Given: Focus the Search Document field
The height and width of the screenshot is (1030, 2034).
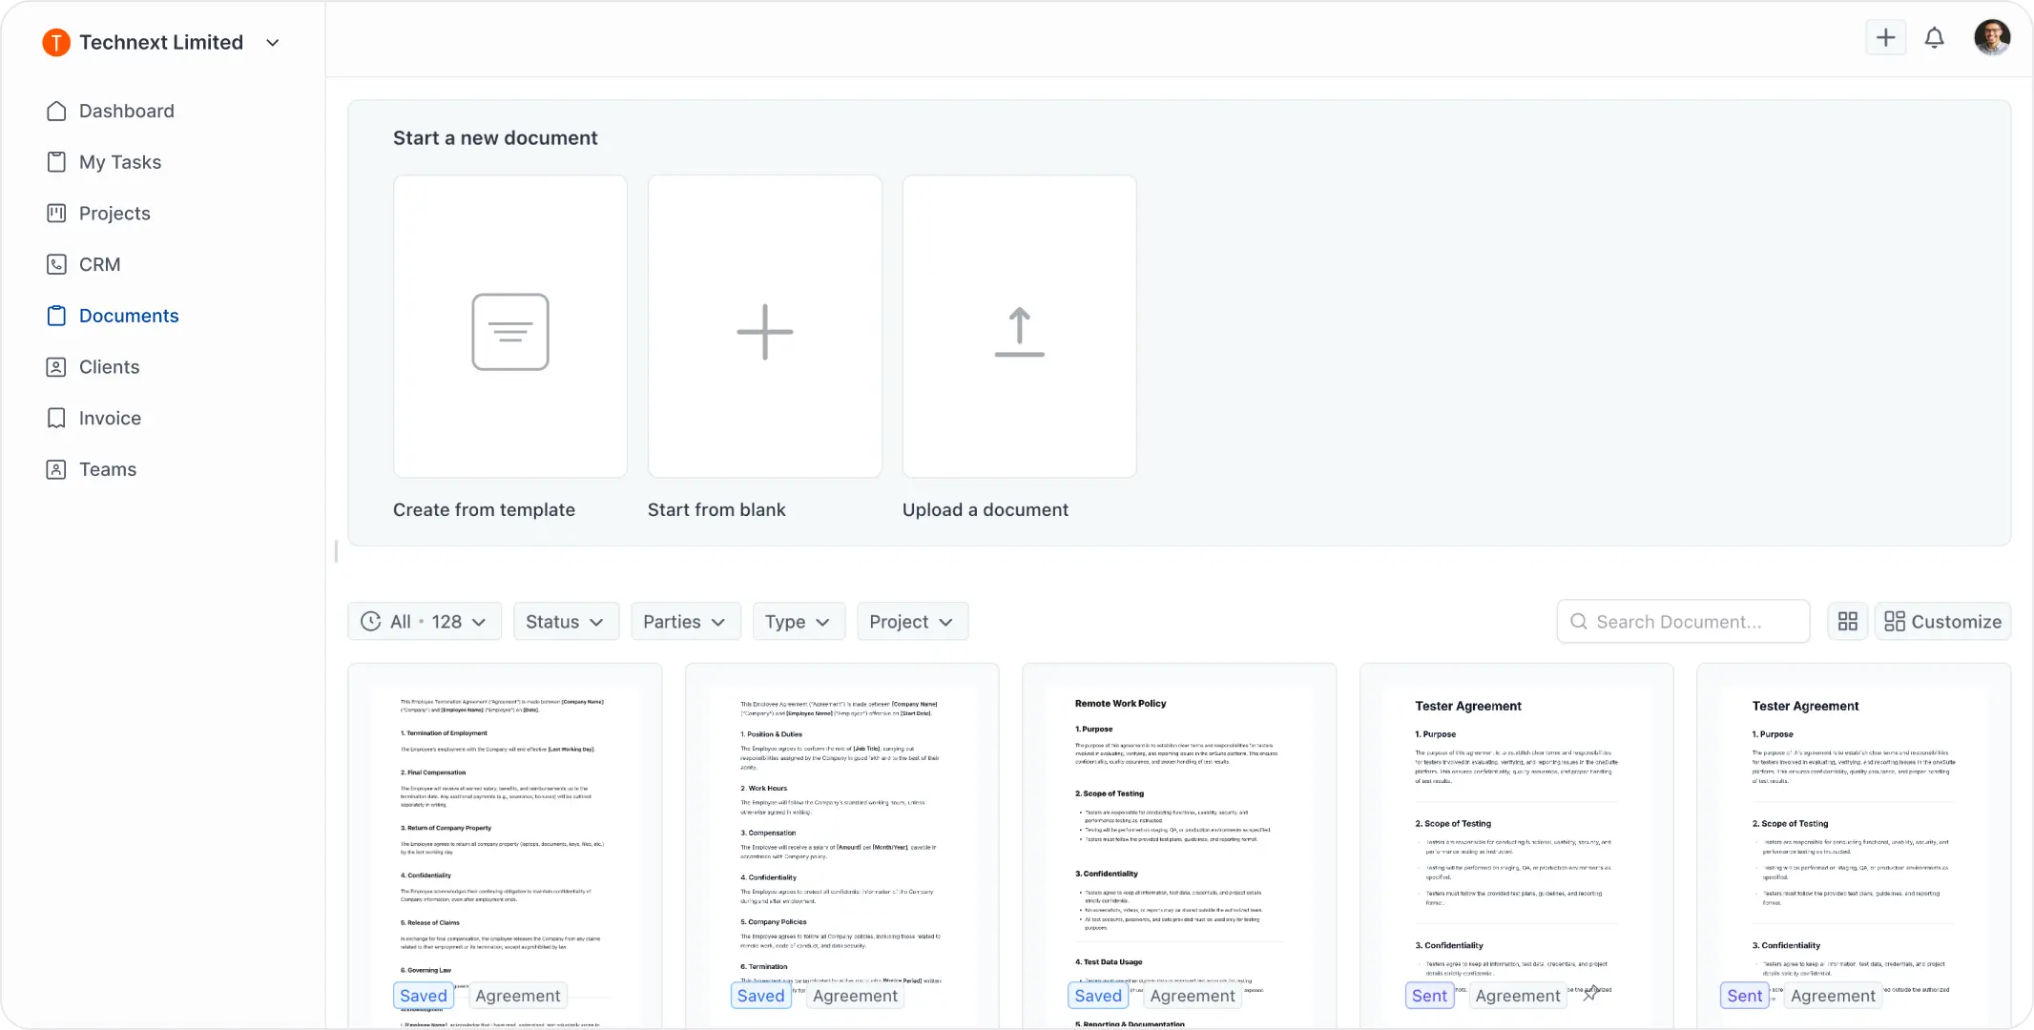Looking at the screenshot, I should click(1683, 622).
